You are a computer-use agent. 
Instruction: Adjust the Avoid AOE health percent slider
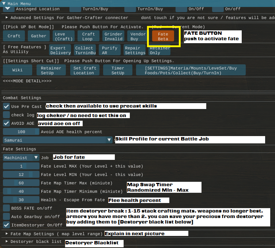click(x=21, y=132)
